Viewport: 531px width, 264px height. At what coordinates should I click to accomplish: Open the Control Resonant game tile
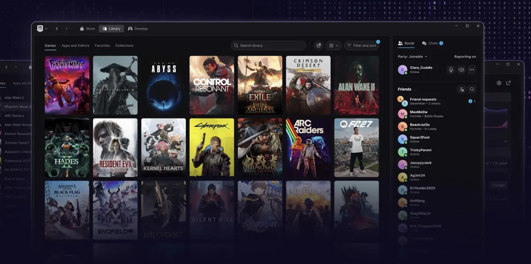[212, 85]
